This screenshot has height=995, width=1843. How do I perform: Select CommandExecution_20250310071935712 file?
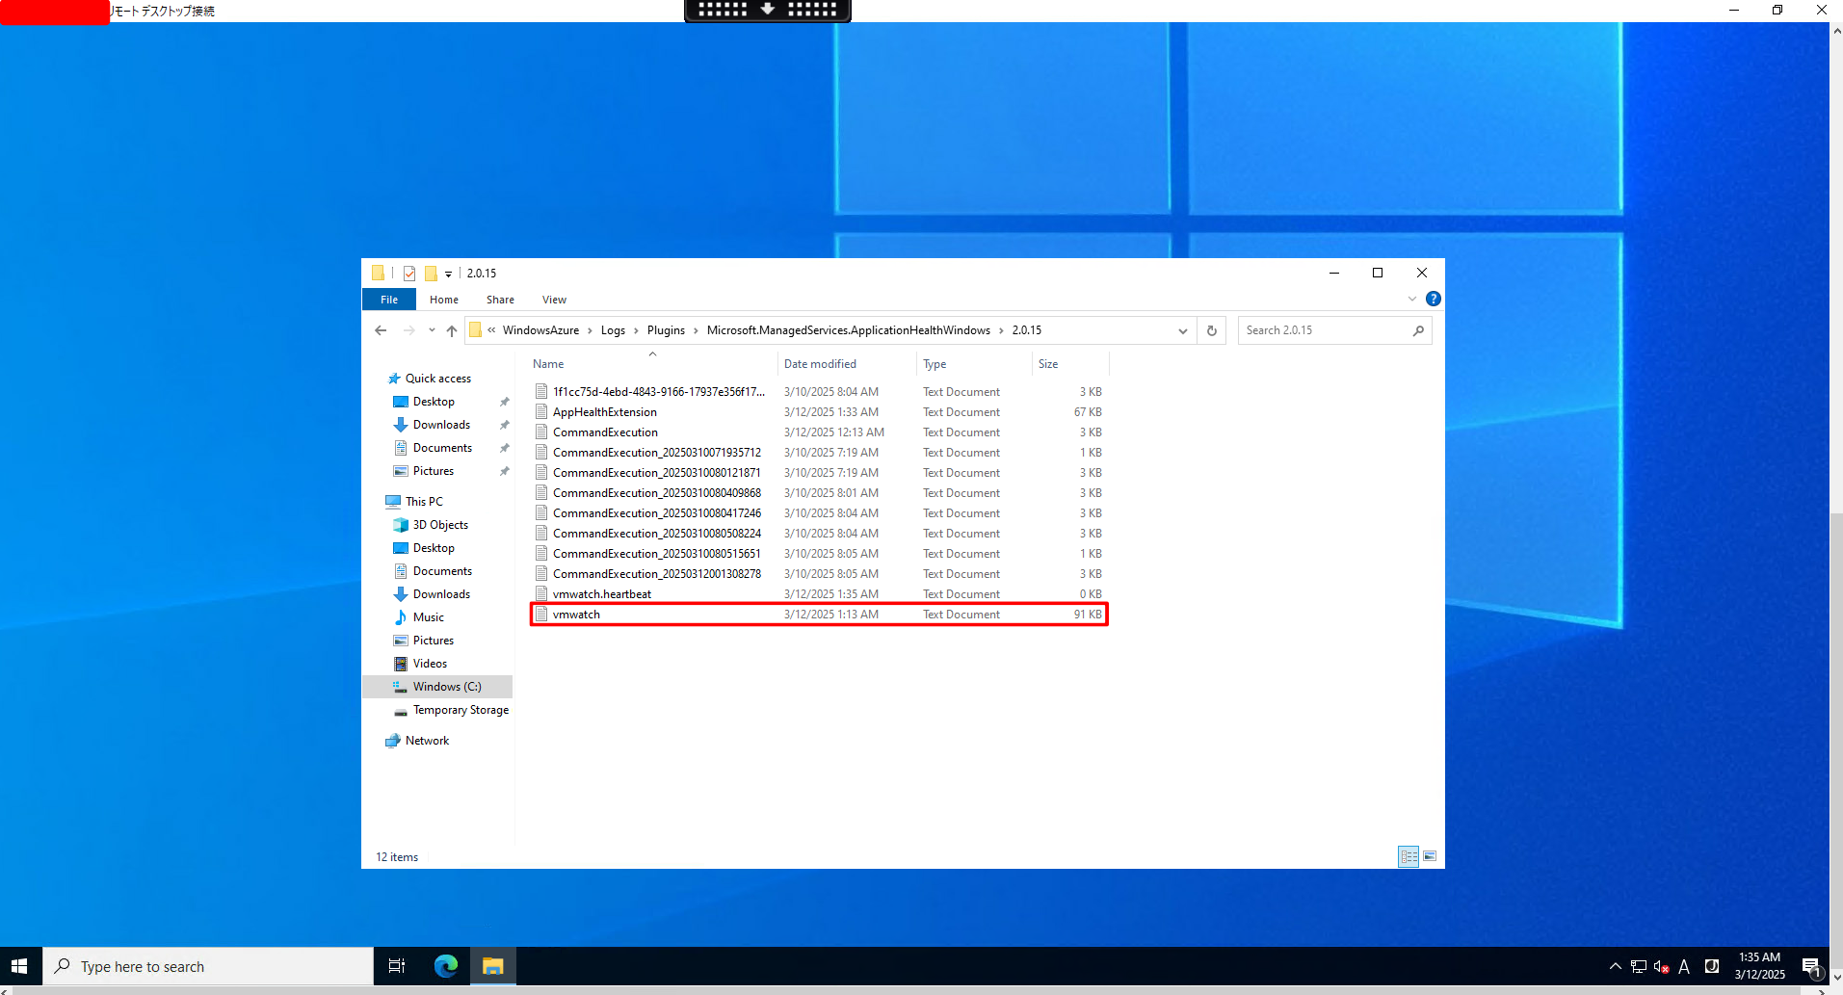[x=819, y=453]
